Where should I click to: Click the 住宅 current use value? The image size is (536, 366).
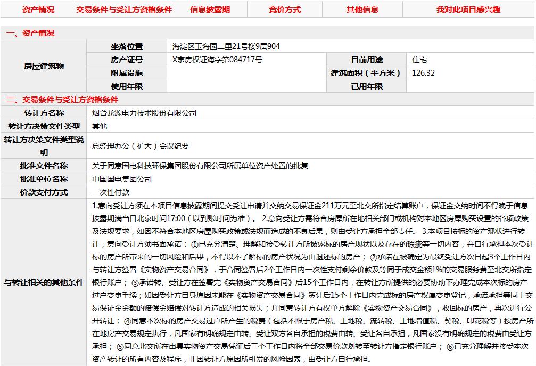(x=419, y=60)
